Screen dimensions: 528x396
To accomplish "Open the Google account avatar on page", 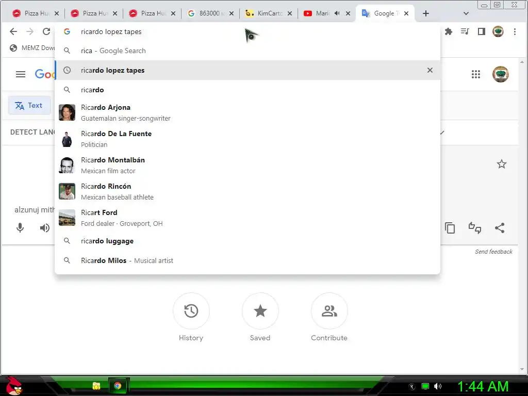I will [x=500, y=74].
